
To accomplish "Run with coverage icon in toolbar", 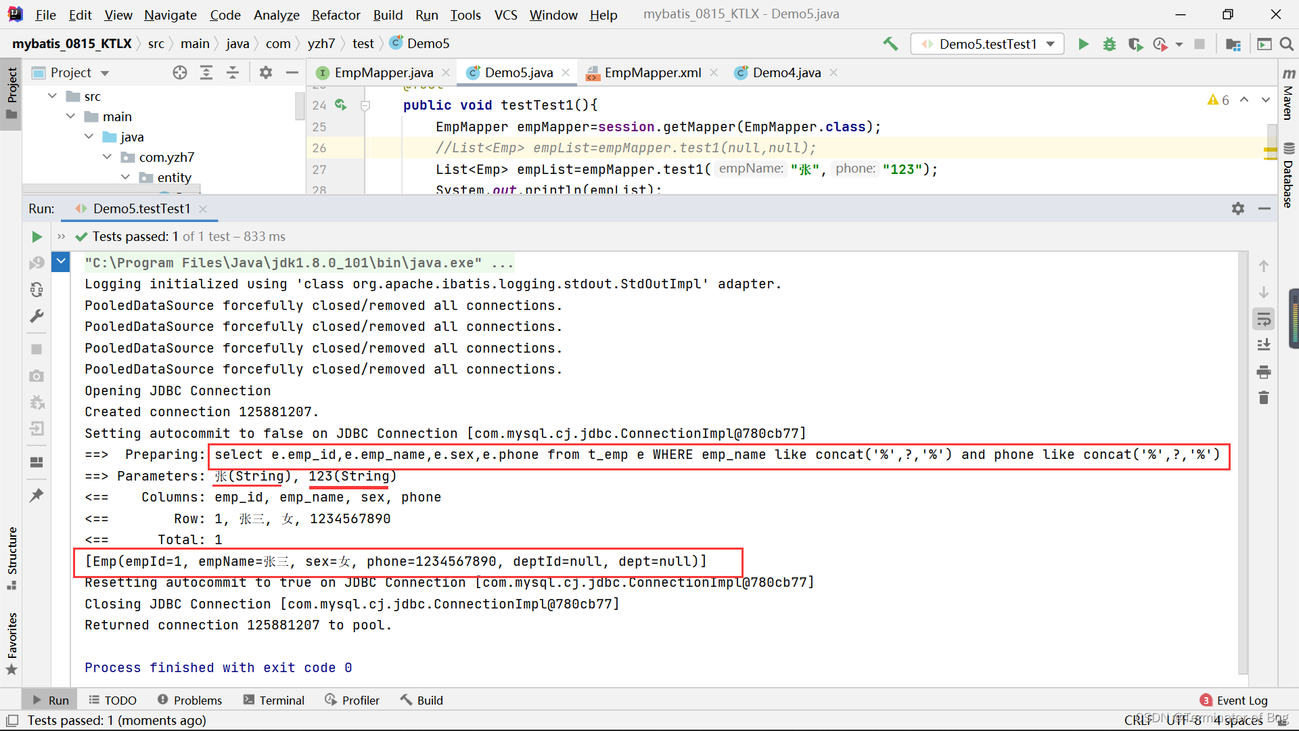I will (x=1135, y=44).
